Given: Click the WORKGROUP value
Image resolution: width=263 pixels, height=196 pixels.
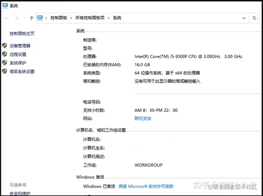Looking at the screenshot, I should click(x=149, y=165).
